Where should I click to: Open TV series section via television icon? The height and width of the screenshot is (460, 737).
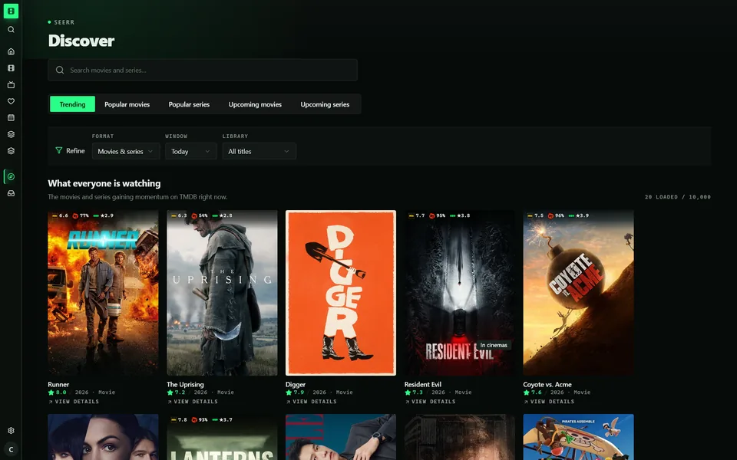coord(11,85)
